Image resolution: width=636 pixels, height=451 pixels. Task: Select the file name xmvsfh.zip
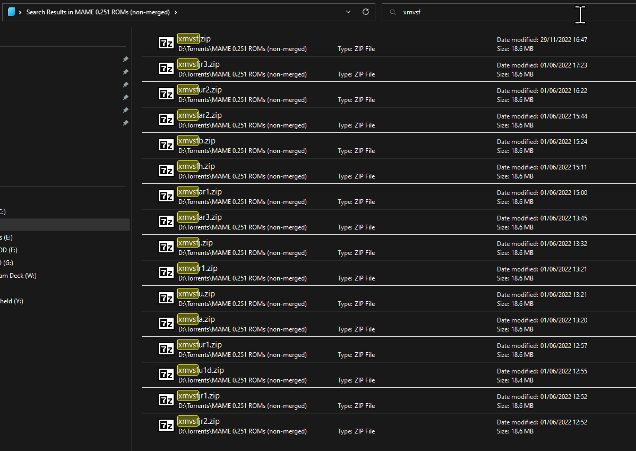point(196,166)
